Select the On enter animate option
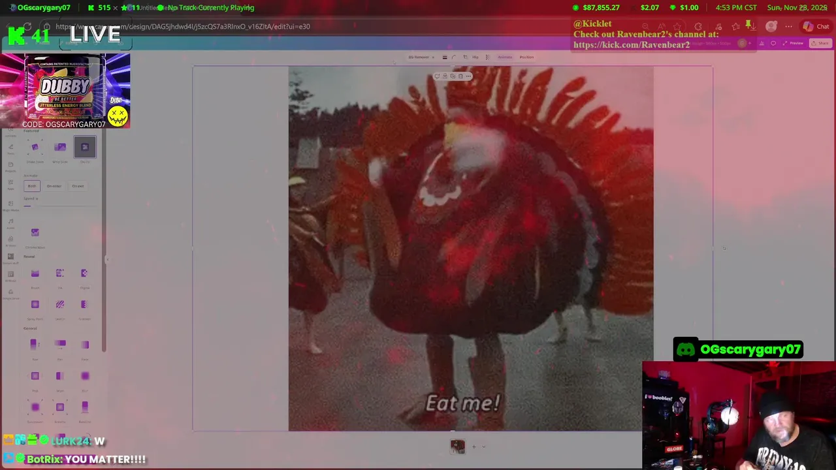 coord(54,186)
